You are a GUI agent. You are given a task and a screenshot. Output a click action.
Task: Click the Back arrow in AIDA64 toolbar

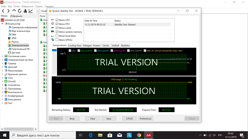coord(3,11)
